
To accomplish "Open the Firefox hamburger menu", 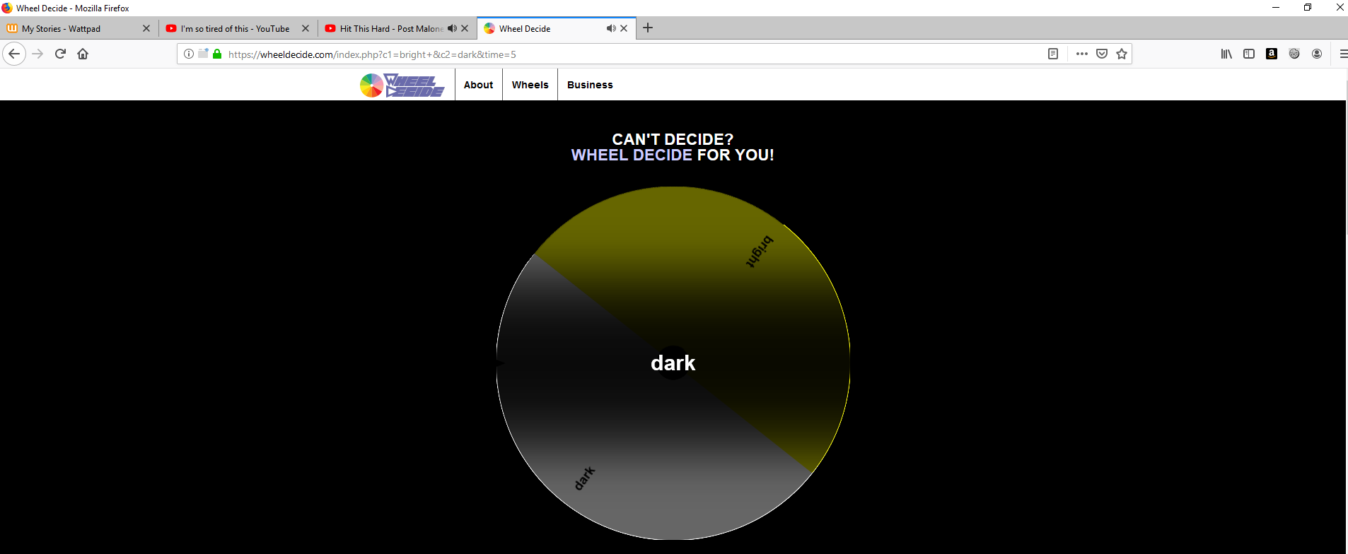I will 1342,54.
